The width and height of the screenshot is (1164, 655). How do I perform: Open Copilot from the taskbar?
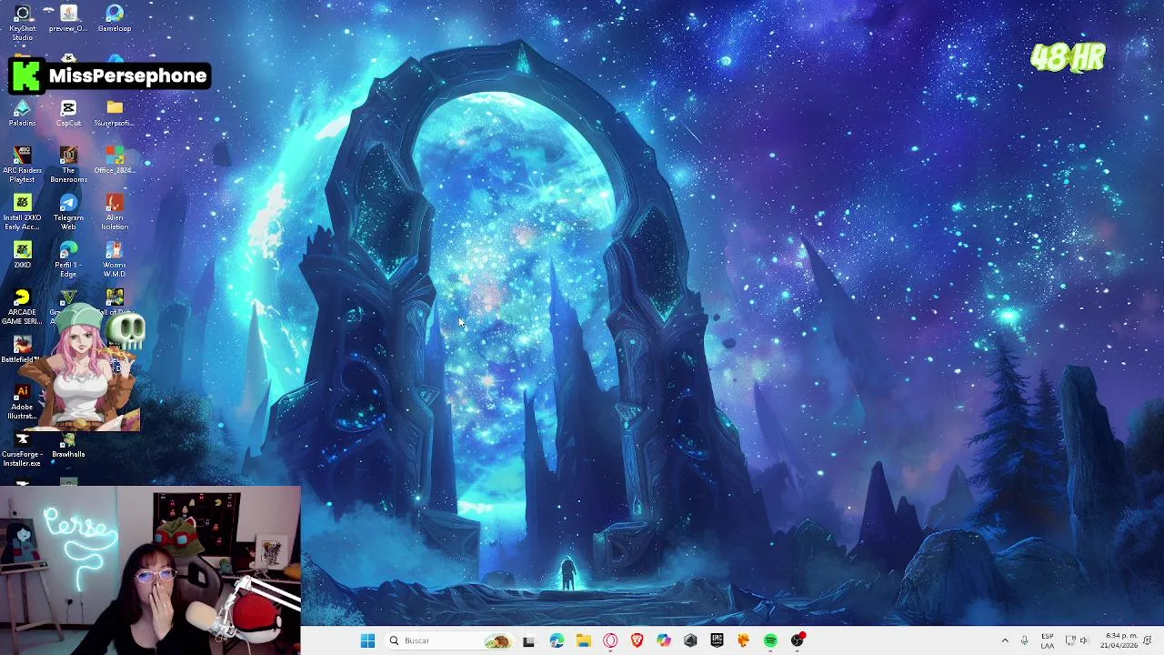tap(664, 640)
